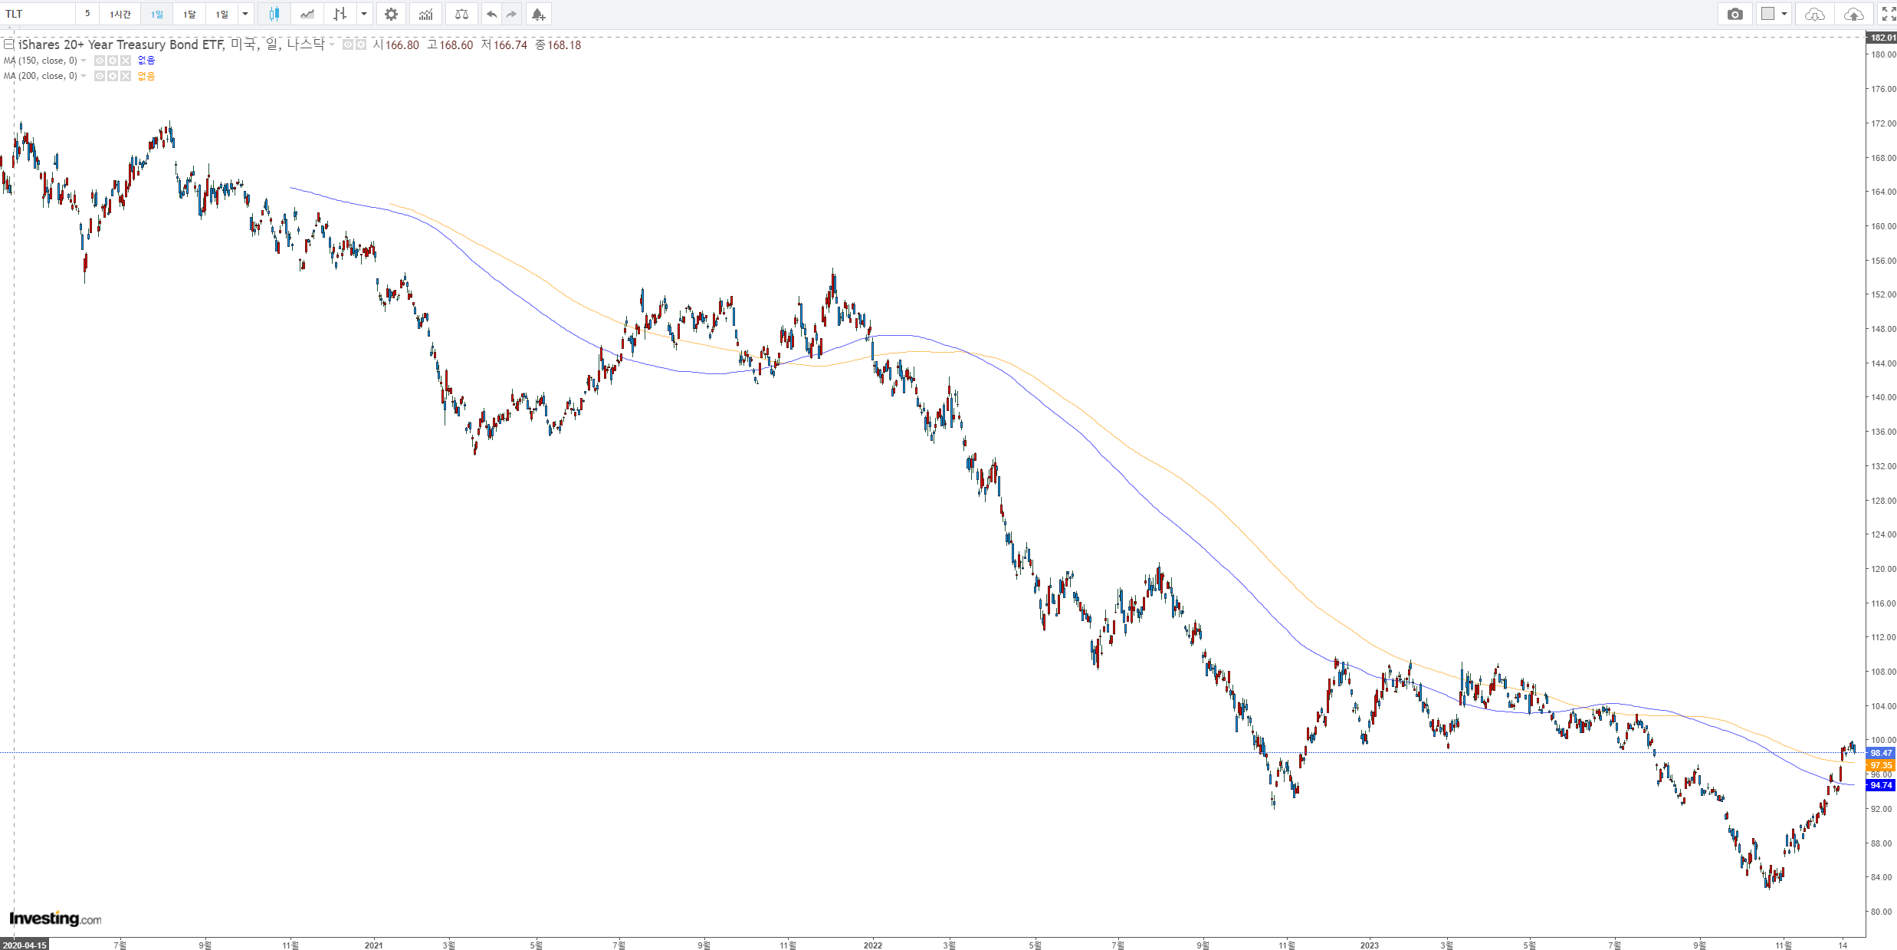Open the compare symbols tool

tap(461, 14)
